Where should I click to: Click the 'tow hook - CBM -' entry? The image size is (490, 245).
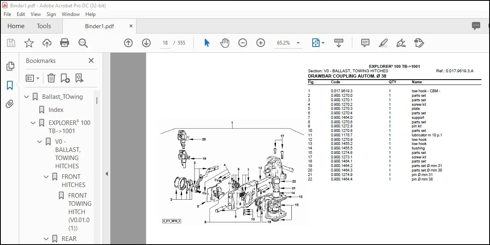(425, 91)
